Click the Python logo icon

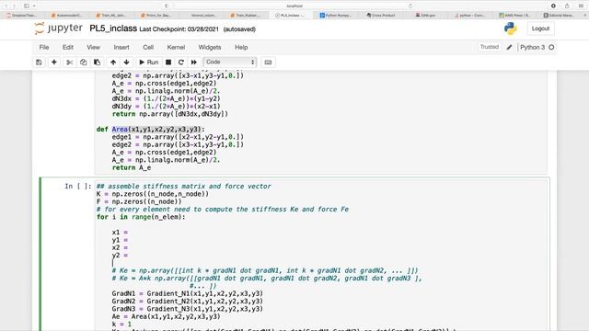511,29
